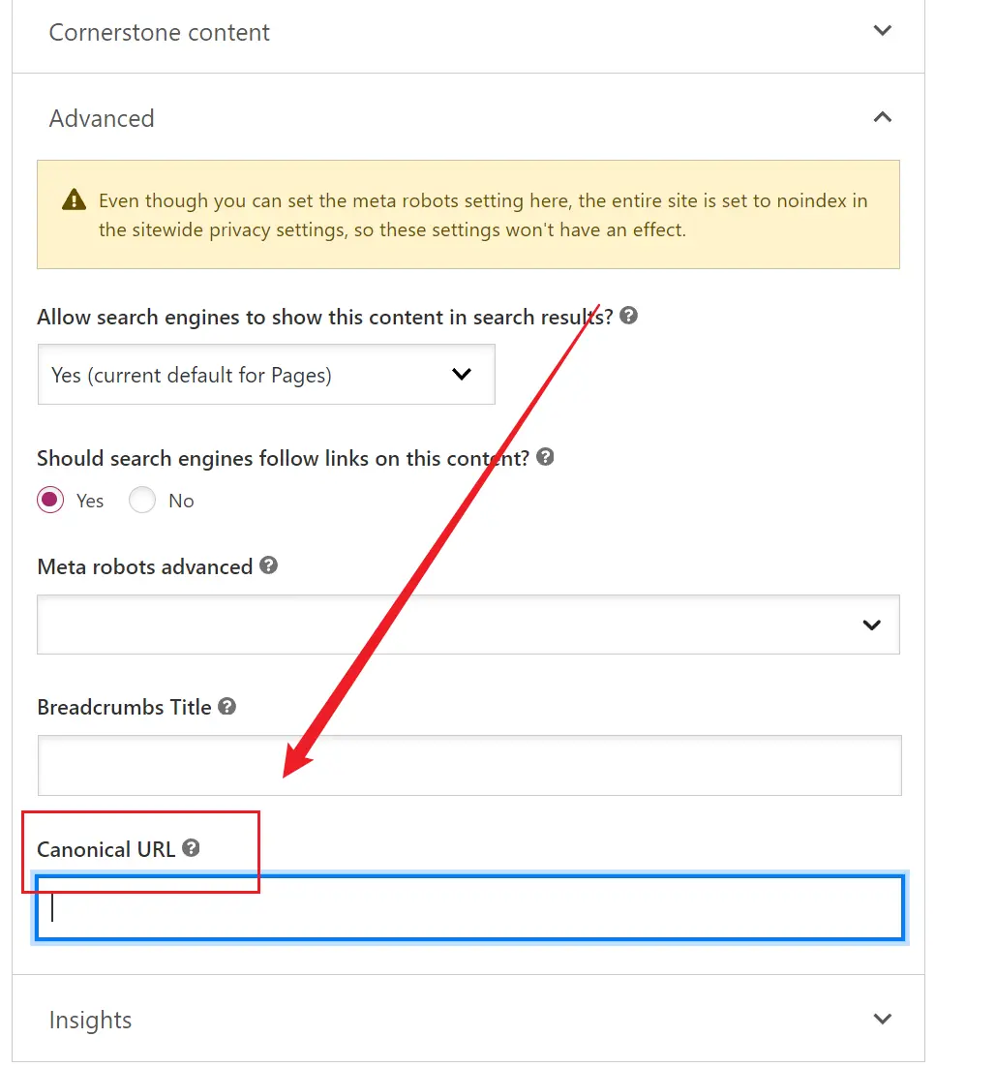Select Yes radio for following links

coord(50,500)
